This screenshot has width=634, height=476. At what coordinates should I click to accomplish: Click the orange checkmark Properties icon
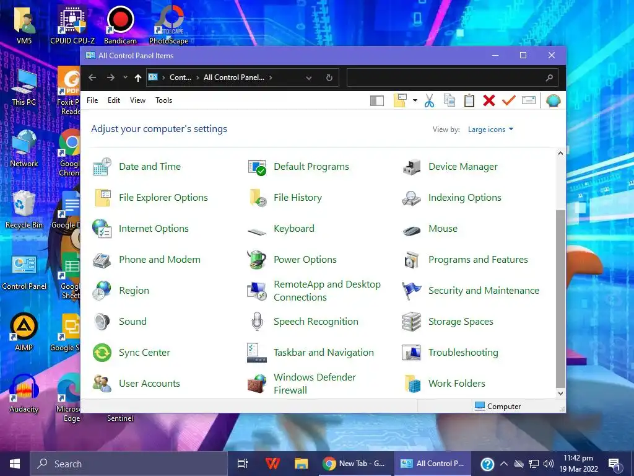click(509, 100)
